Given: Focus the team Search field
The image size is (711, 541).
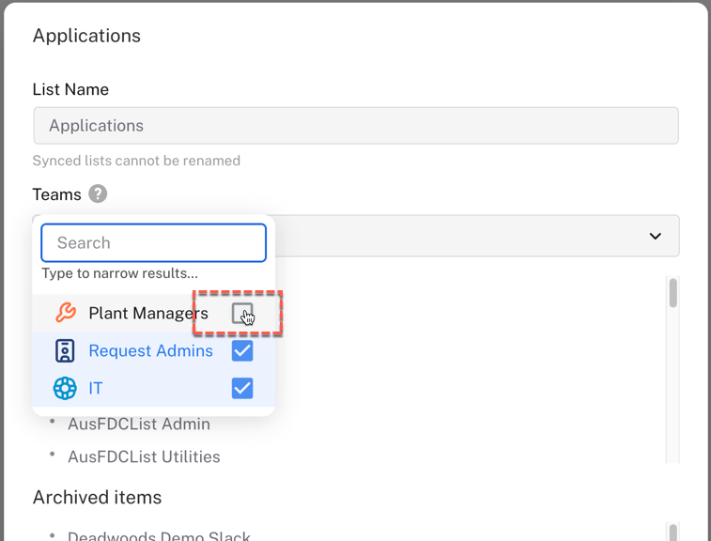Looking at the screenshot, I should [154, 242].
